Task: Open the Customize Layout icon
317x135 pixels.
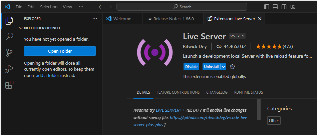Action: click(293, 7)
